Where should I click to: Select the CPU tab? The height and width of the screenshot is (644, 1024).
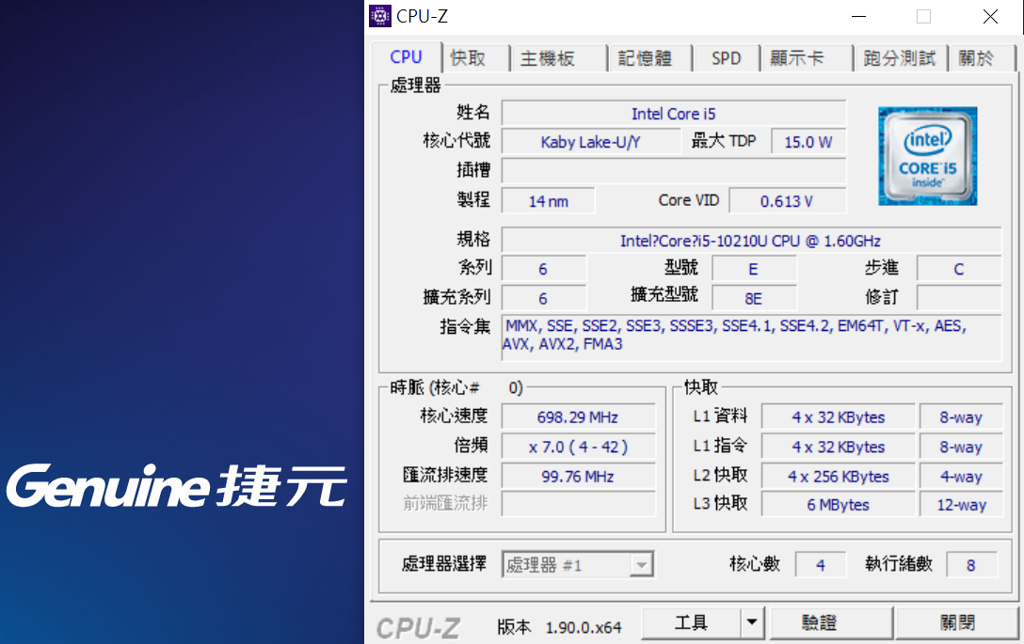pyautogui.click(x=407, y=56)
